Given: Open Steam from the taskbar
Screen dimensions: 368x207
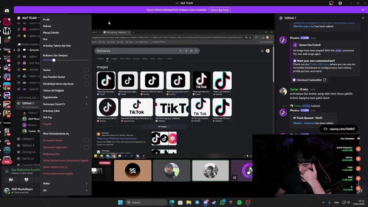Looking at the screenshot, I should click(214, 202).
